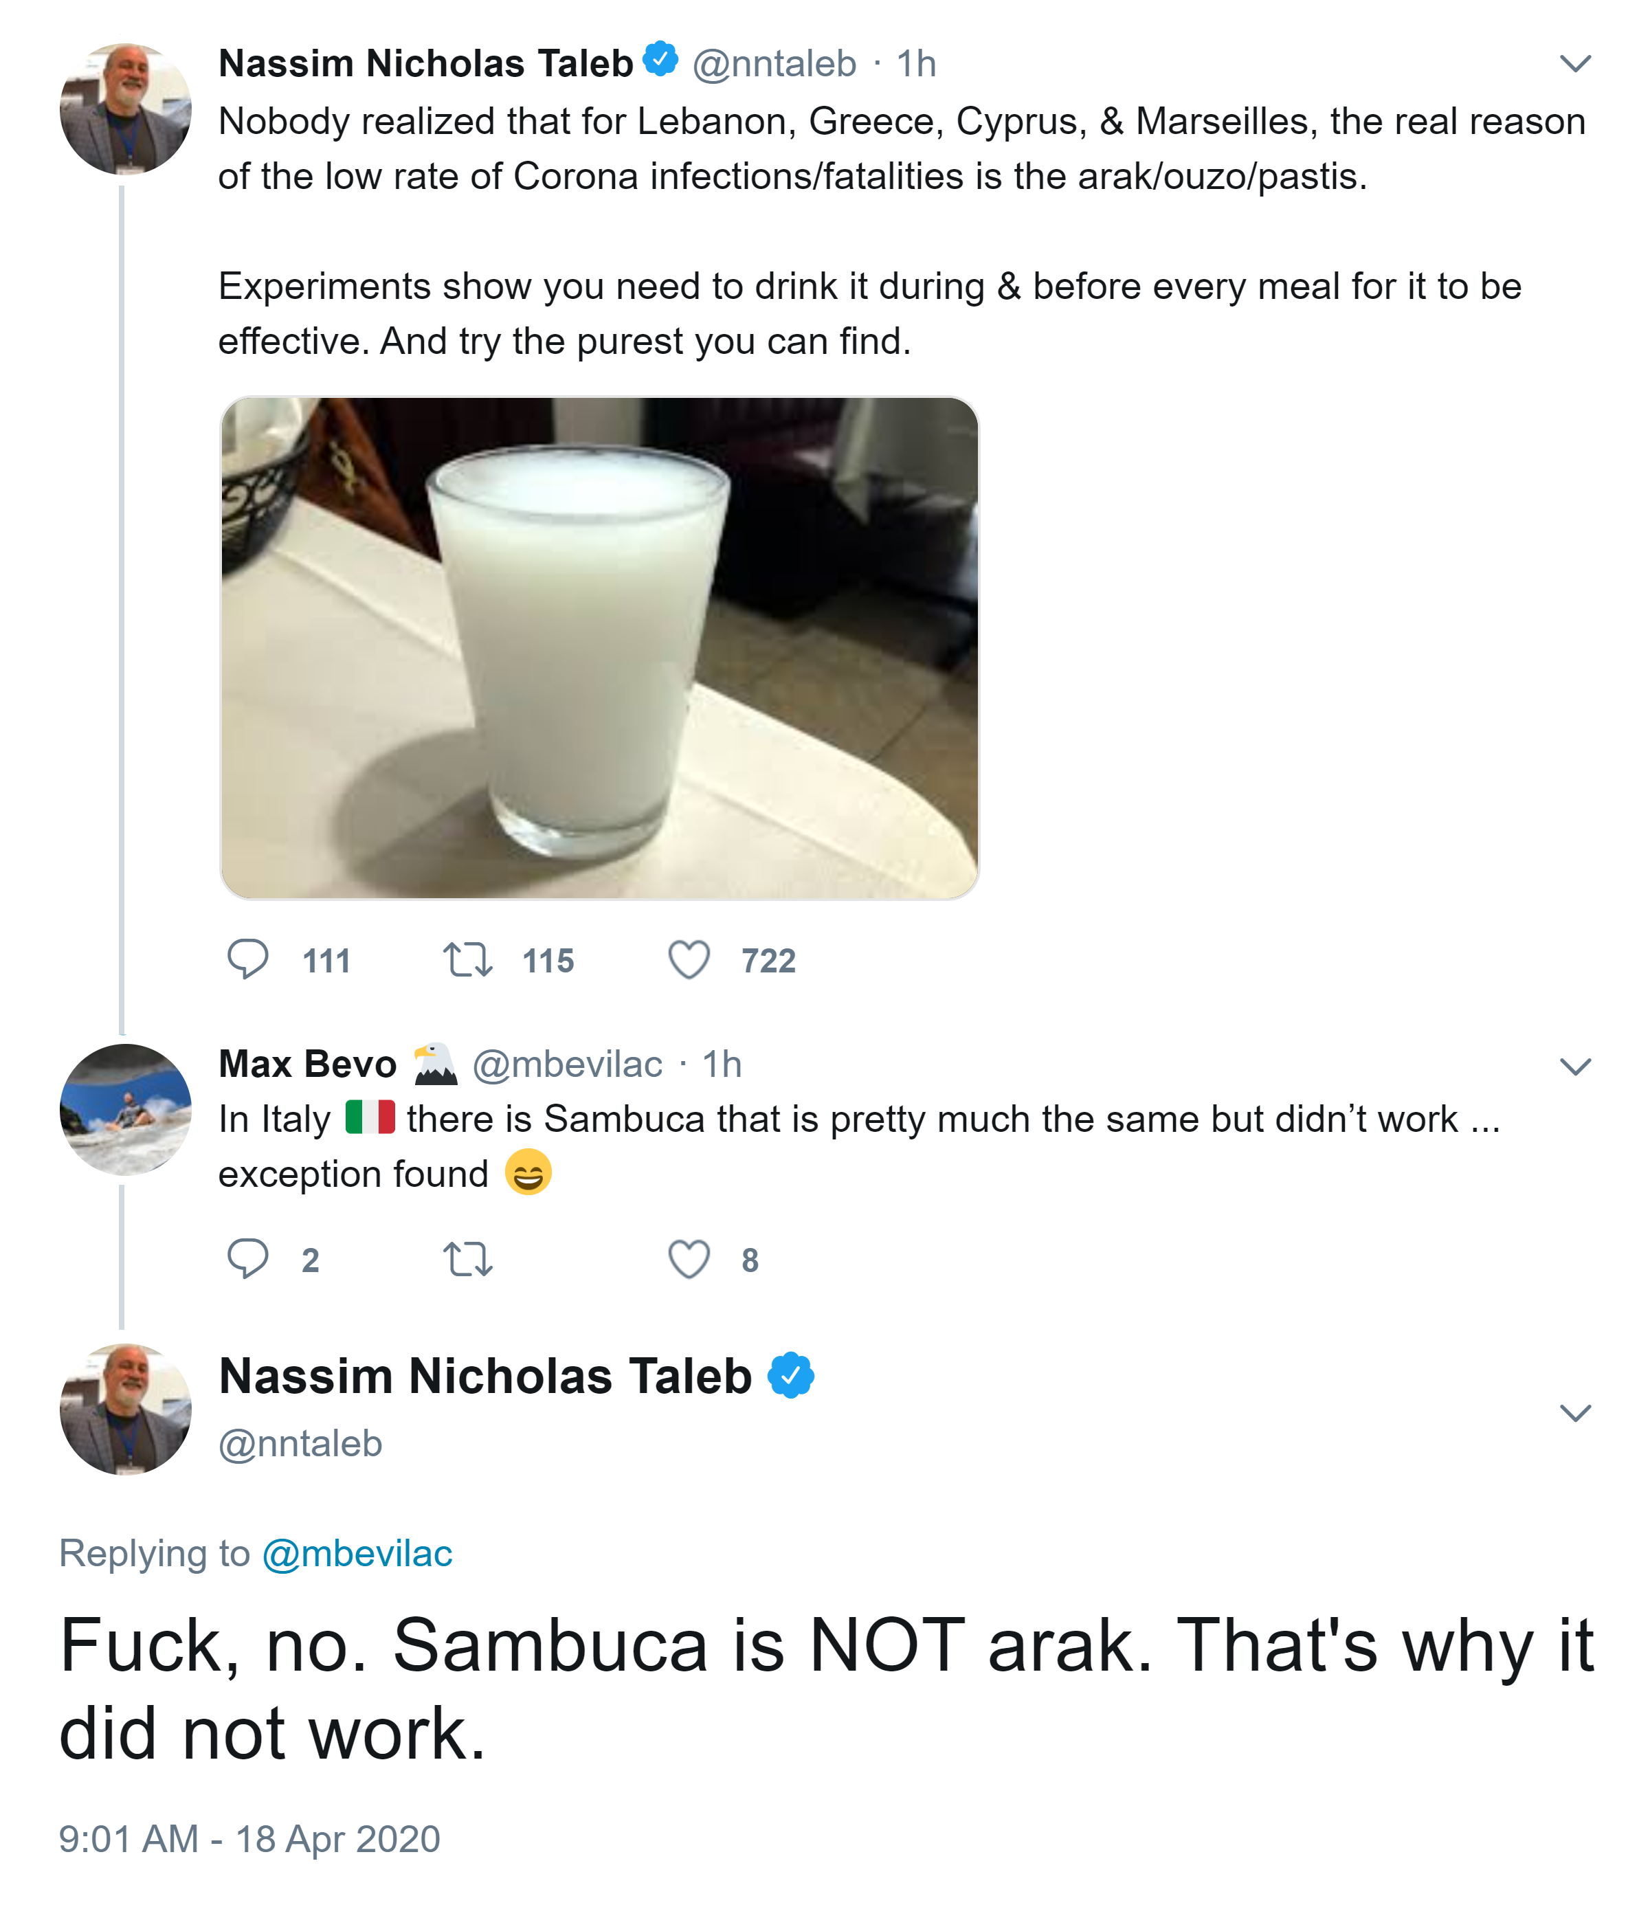Open @nntaleb handle on the top tweet
Screen dimensions: 1650x1916
[774, 64]
